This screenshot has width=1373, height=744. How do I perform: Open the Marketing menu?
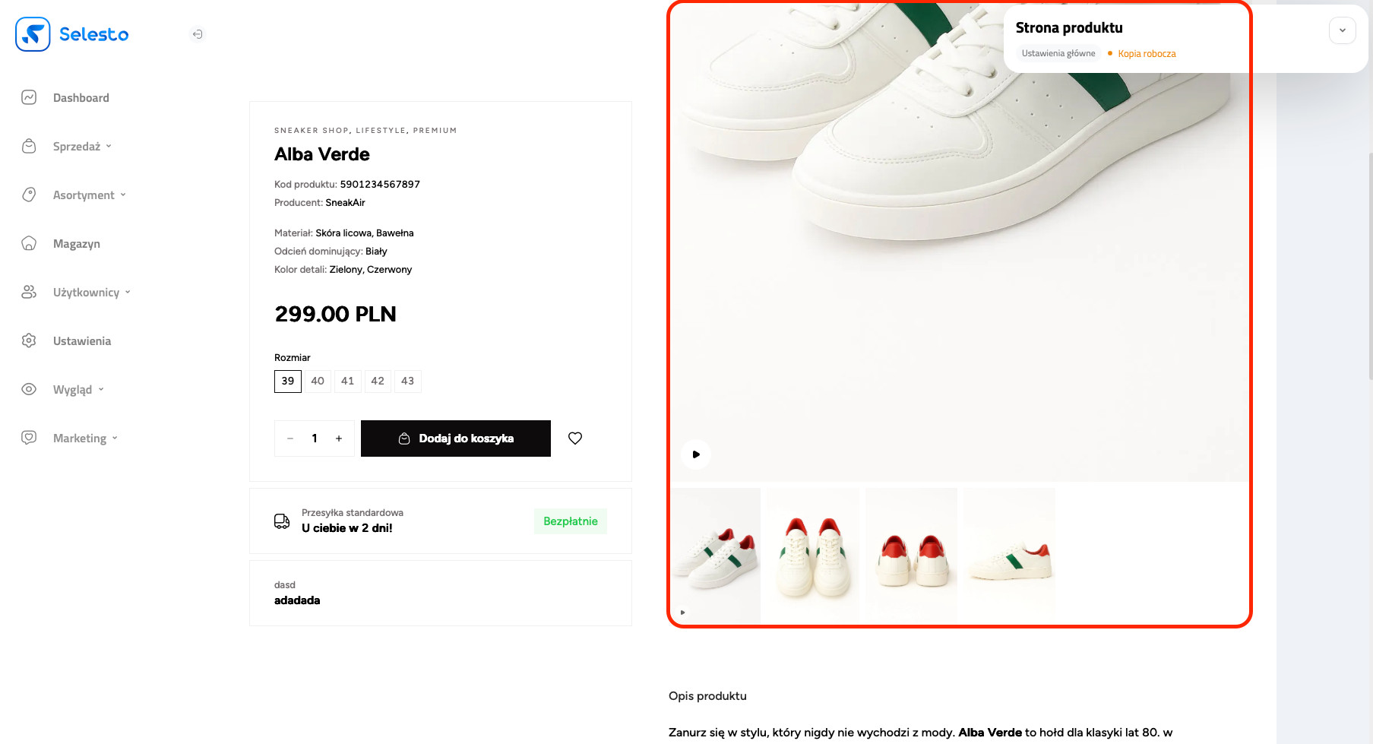pos(85,438)
